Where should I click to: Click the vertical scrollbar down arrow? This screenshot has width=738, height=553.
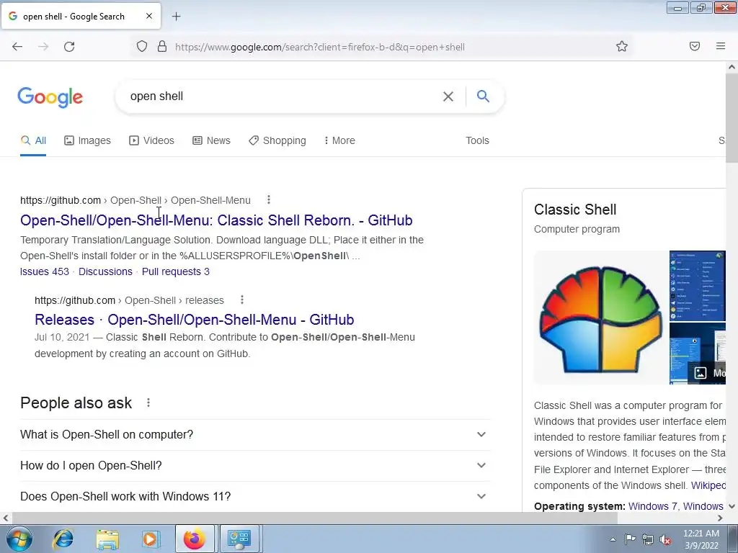point(732,506)
